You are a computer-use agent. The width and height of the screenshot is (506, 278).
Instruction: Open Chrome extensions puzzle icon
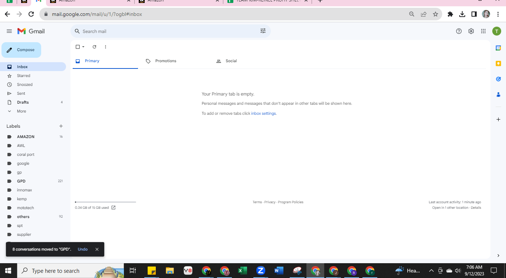[450, 14]
